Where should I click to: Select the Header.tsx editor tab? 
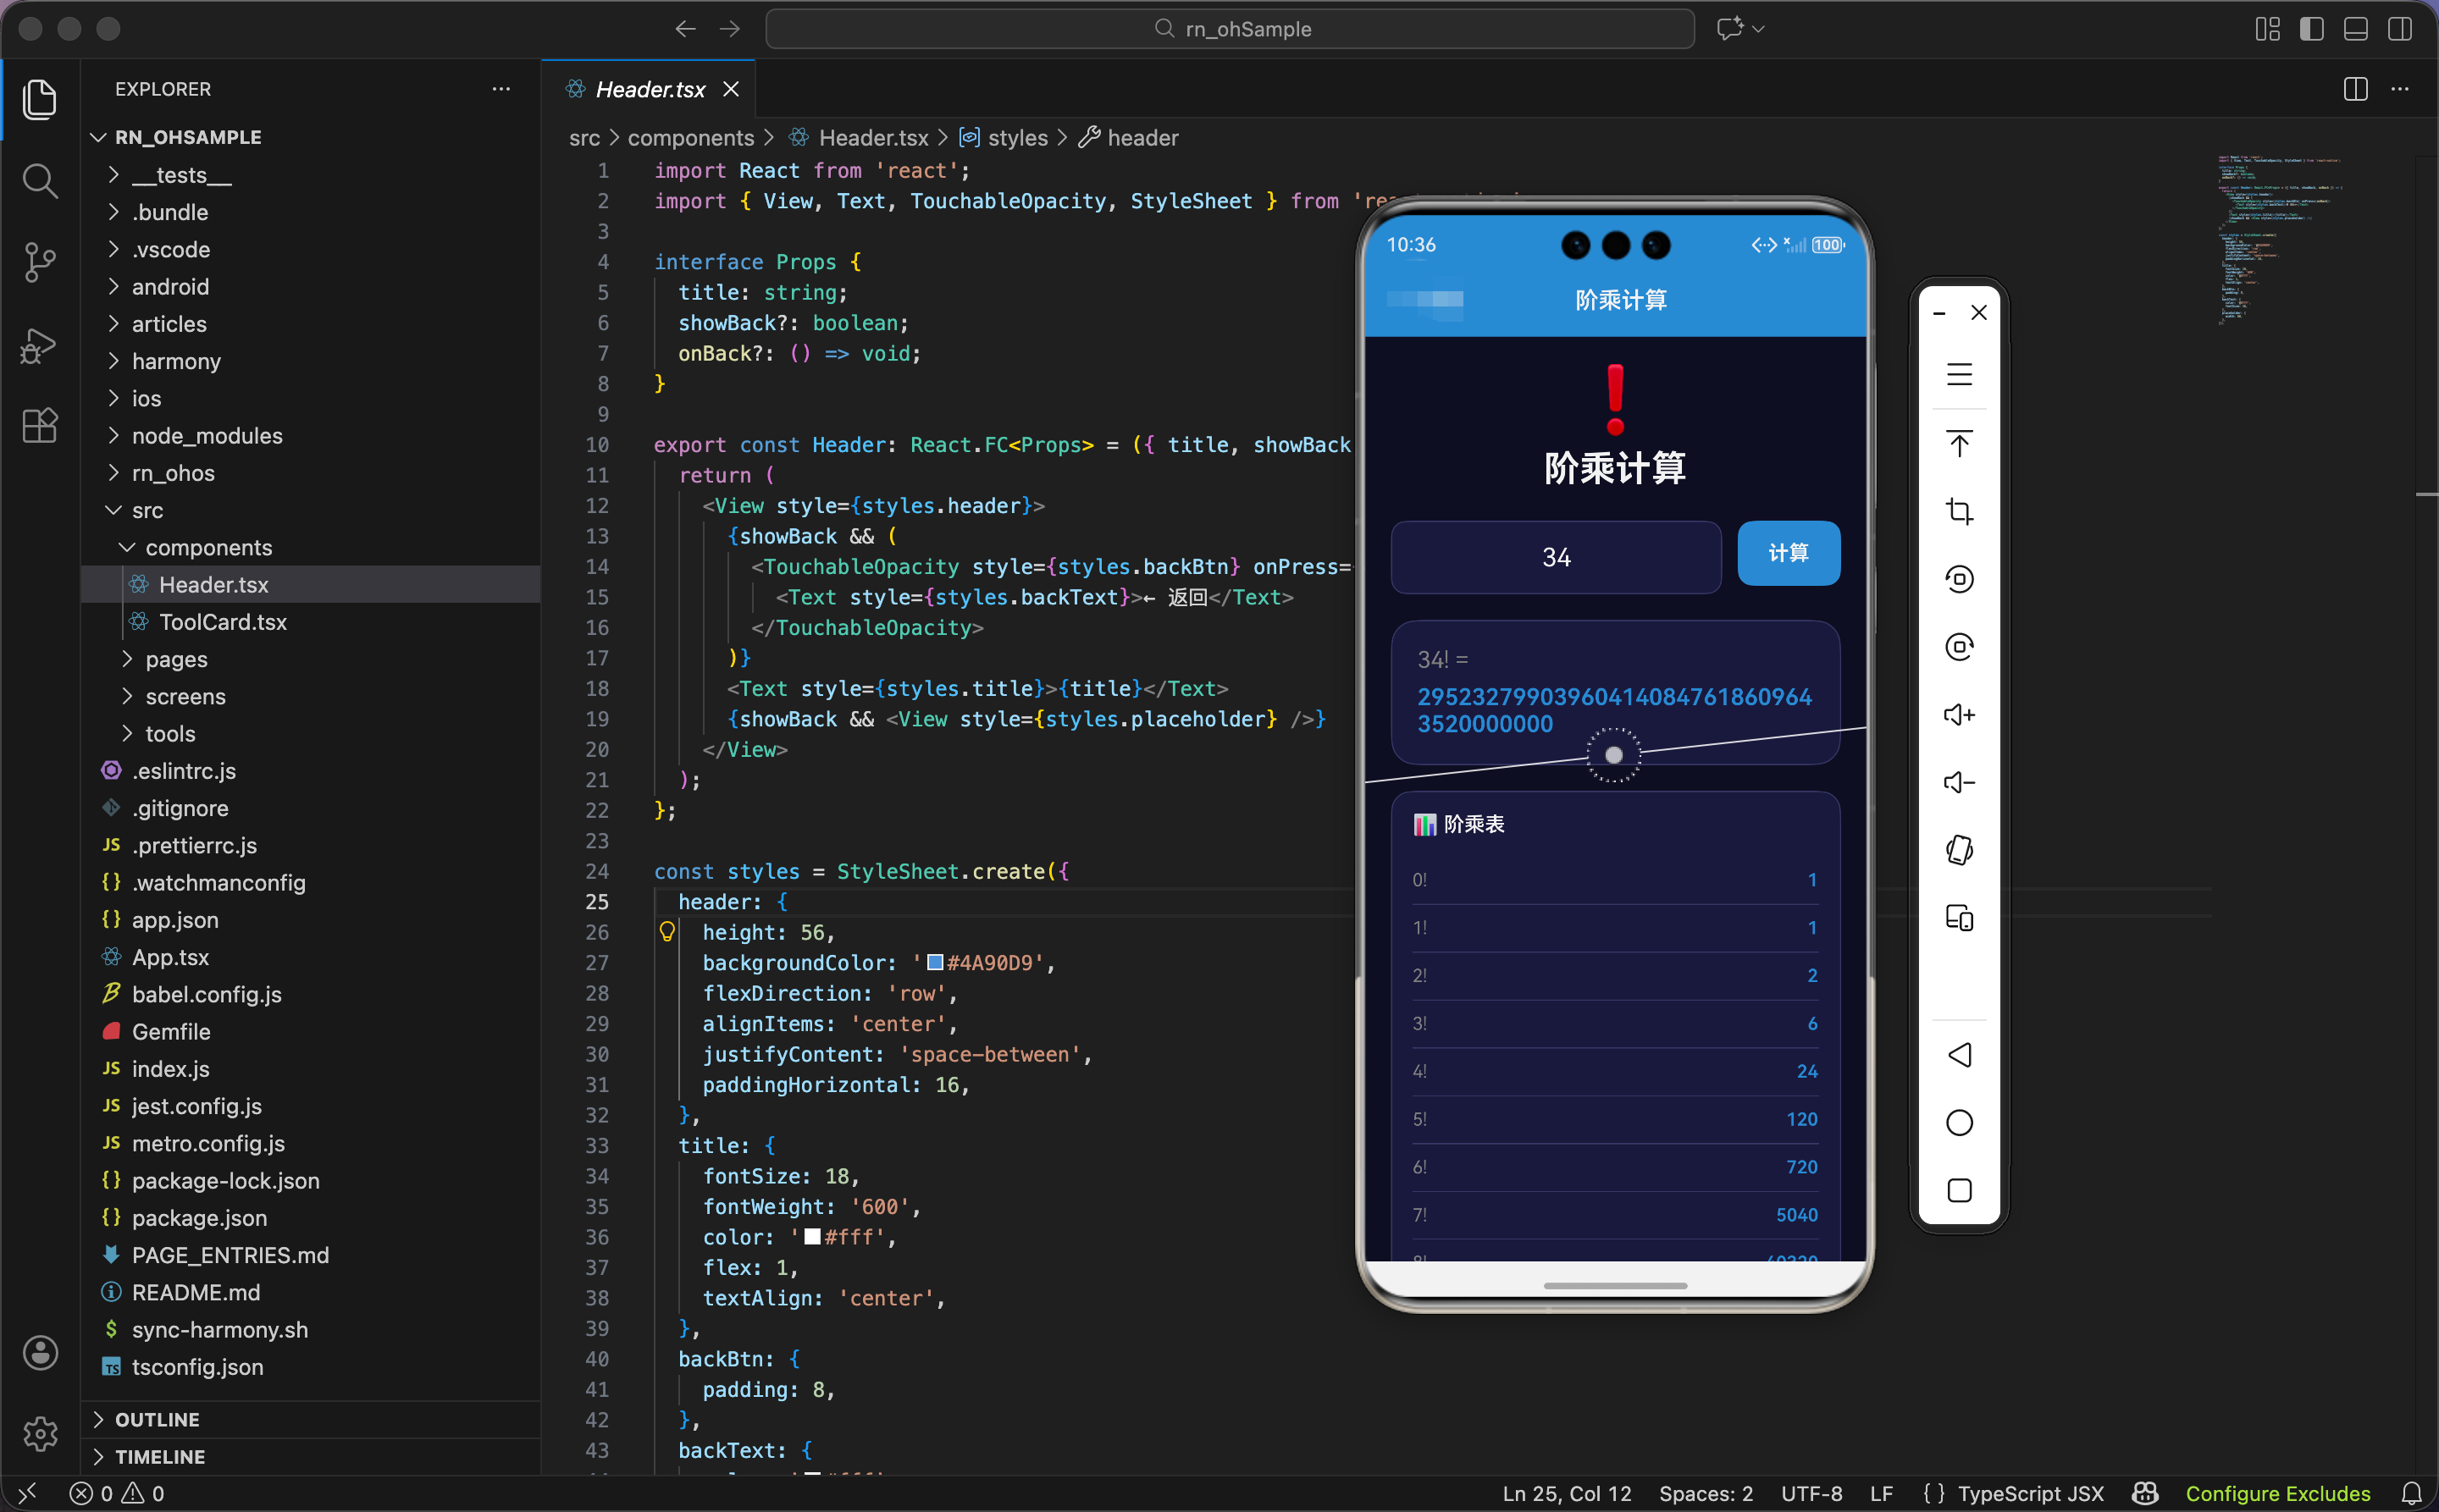tap(650, 89)
